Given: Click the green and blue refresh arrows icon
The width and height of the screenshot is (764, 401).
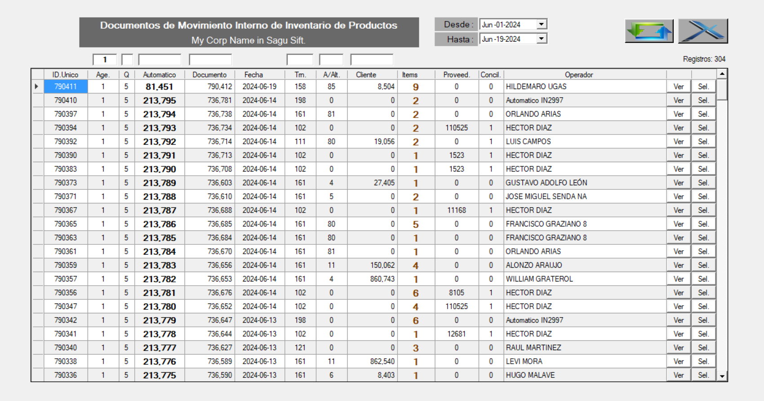Looking at the screenshot, I should (x=649, y=31).
